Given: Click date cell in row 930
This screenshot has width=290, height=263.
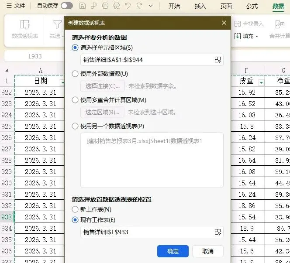Looking at the screenshot, I should [40, 183].
